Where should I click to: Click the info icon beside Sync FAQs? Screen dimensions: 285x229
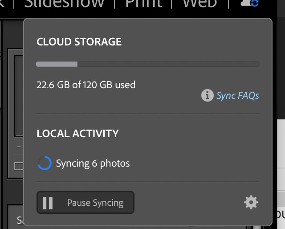tap(207, 95)
